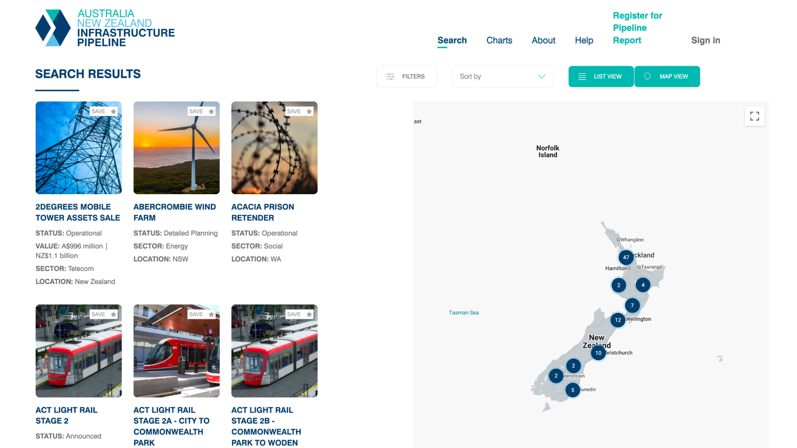Expand the Sort by dropdown
Image resolution: width=797 pixels, height=448 pixels.
[x=502, y=77]
